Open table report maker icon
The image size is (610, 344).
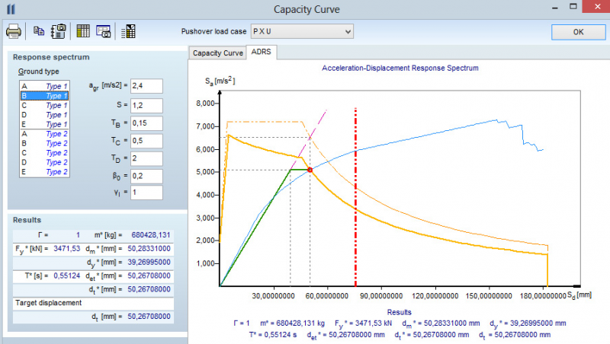point(128,31)
